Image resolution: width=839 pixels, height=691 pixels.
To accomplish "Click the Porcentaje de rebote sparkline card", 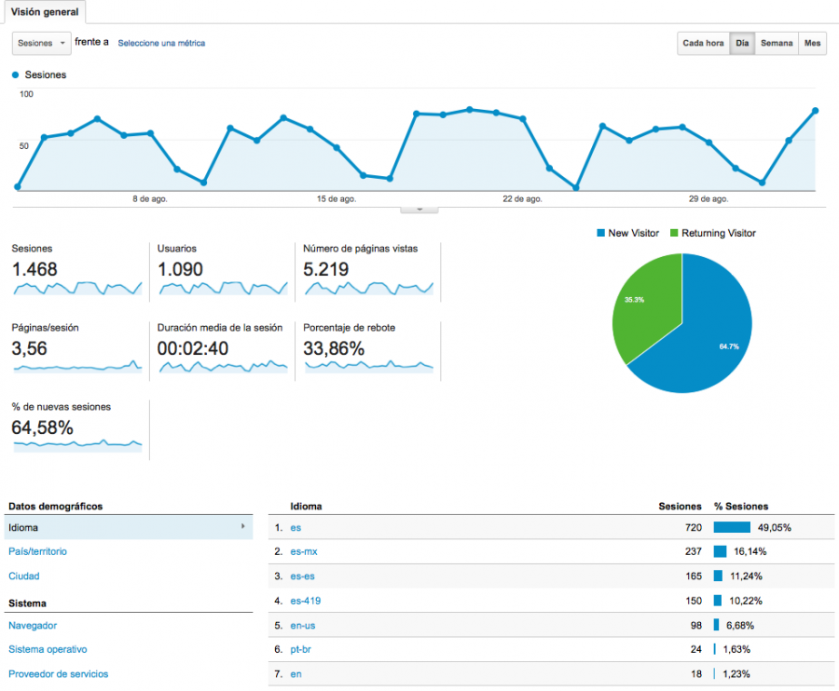I will 367,351.
